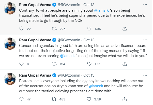Open more options on the second tweet
Viewport: 153px width, 105px height.
145,40
